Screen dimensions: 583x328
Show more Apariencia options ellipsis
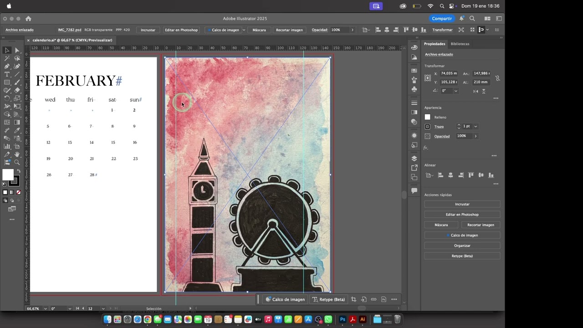(494, 156)
